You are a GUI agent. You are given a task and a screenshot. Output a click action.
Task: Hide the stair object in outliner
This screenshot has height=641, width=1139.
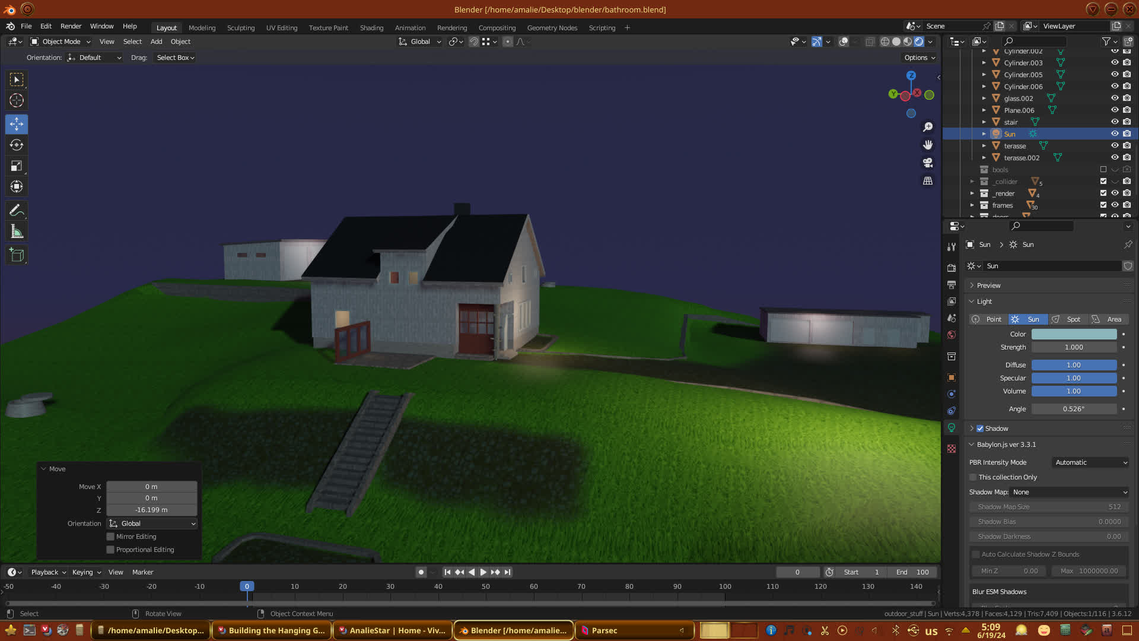click(x=1115, y=122)
